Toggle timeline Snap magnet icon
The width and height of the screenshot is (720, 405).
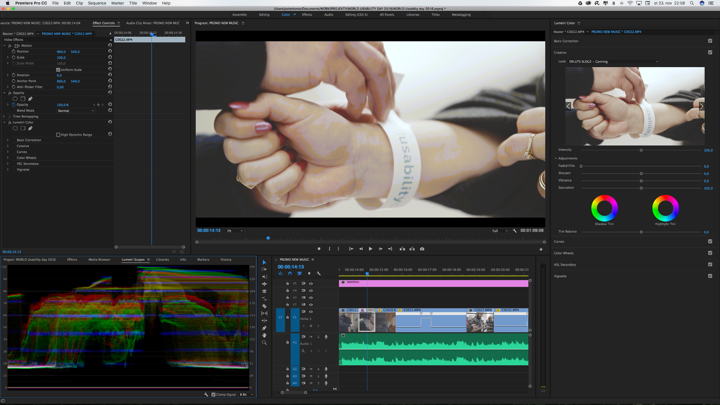[290, 273]
